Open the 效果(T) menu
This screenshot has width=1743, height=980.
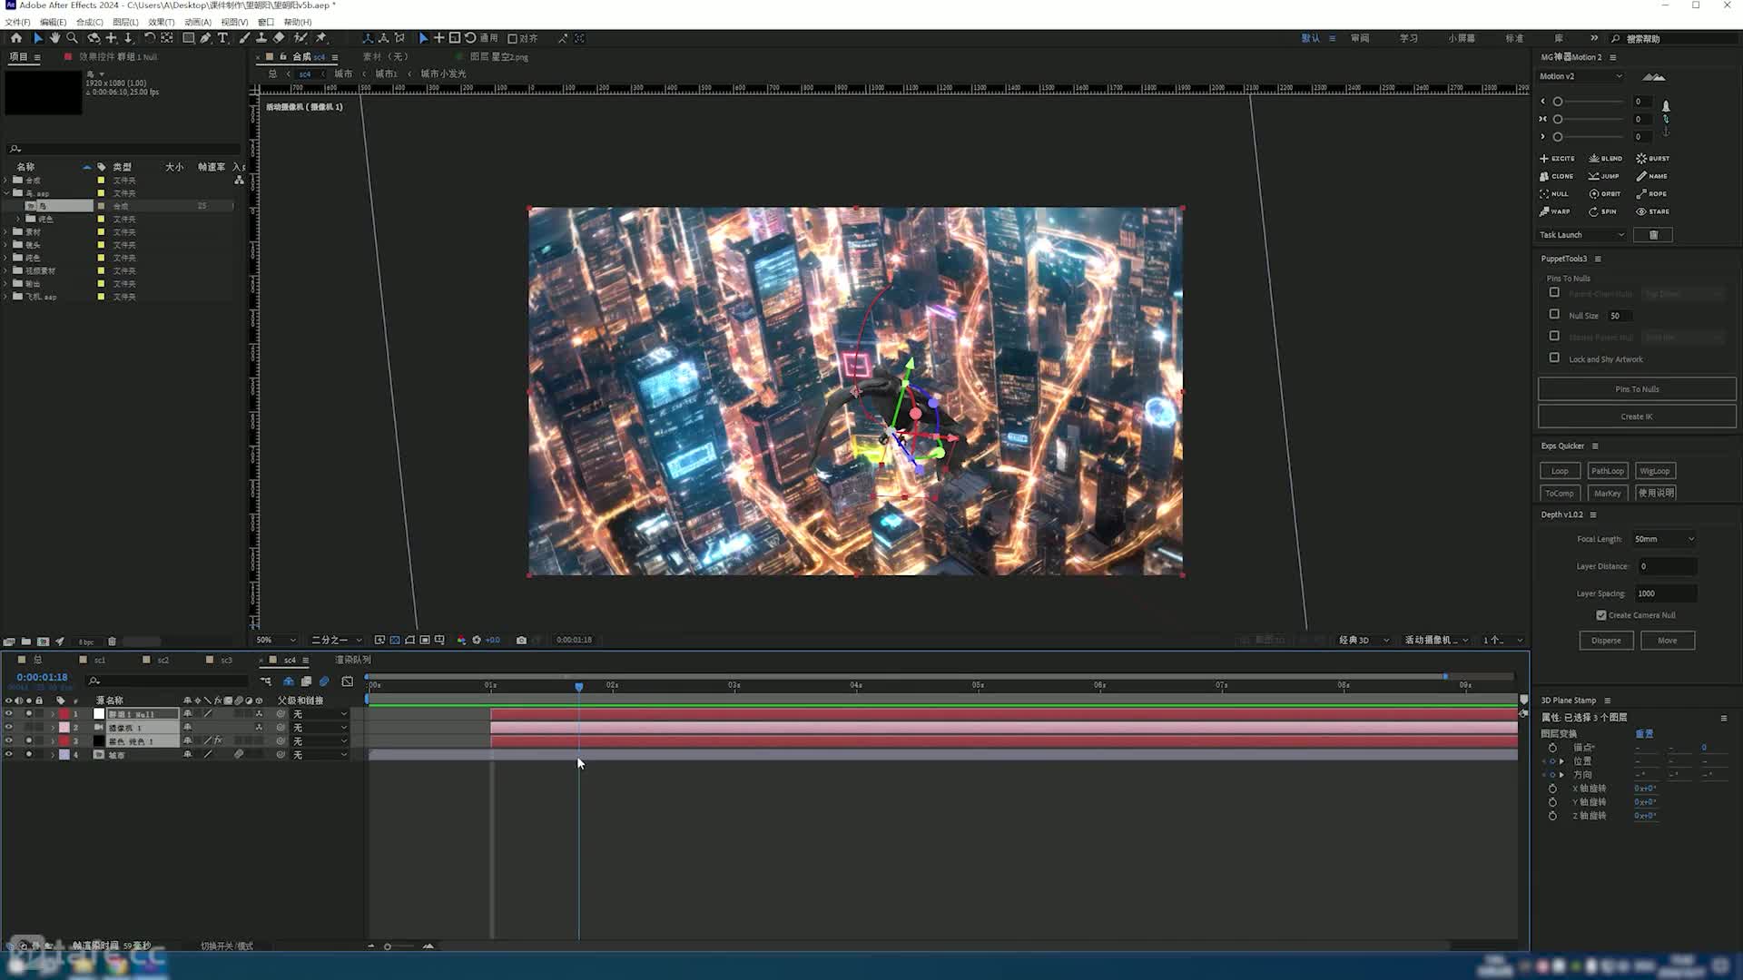click(161, 22)
